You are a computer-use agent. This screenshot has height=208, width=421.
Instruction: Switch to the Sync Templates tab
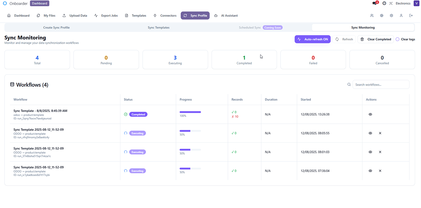[x=159, y=28]
